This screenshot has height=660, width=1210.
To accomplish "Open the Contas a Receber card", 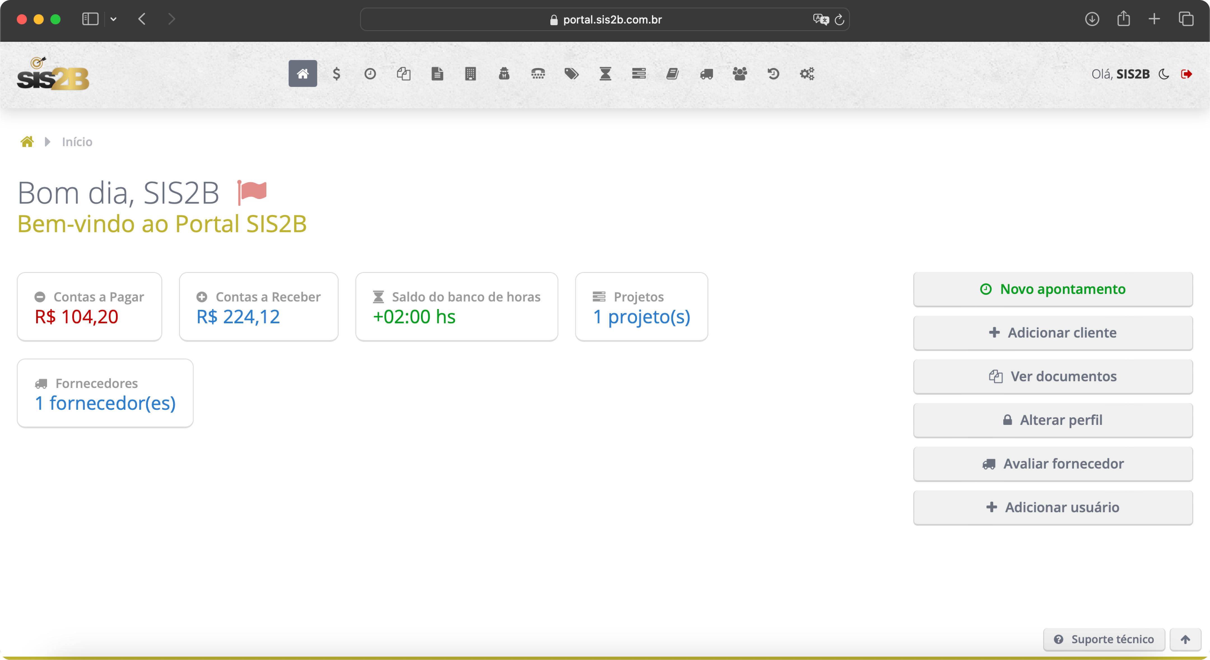I will click(x=258, y=307).
